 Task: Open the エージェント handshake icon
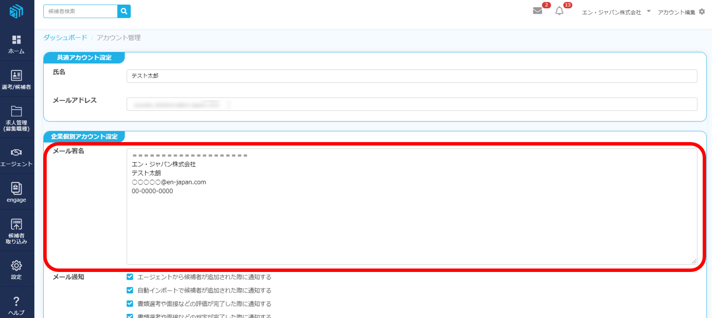(16, 152)
